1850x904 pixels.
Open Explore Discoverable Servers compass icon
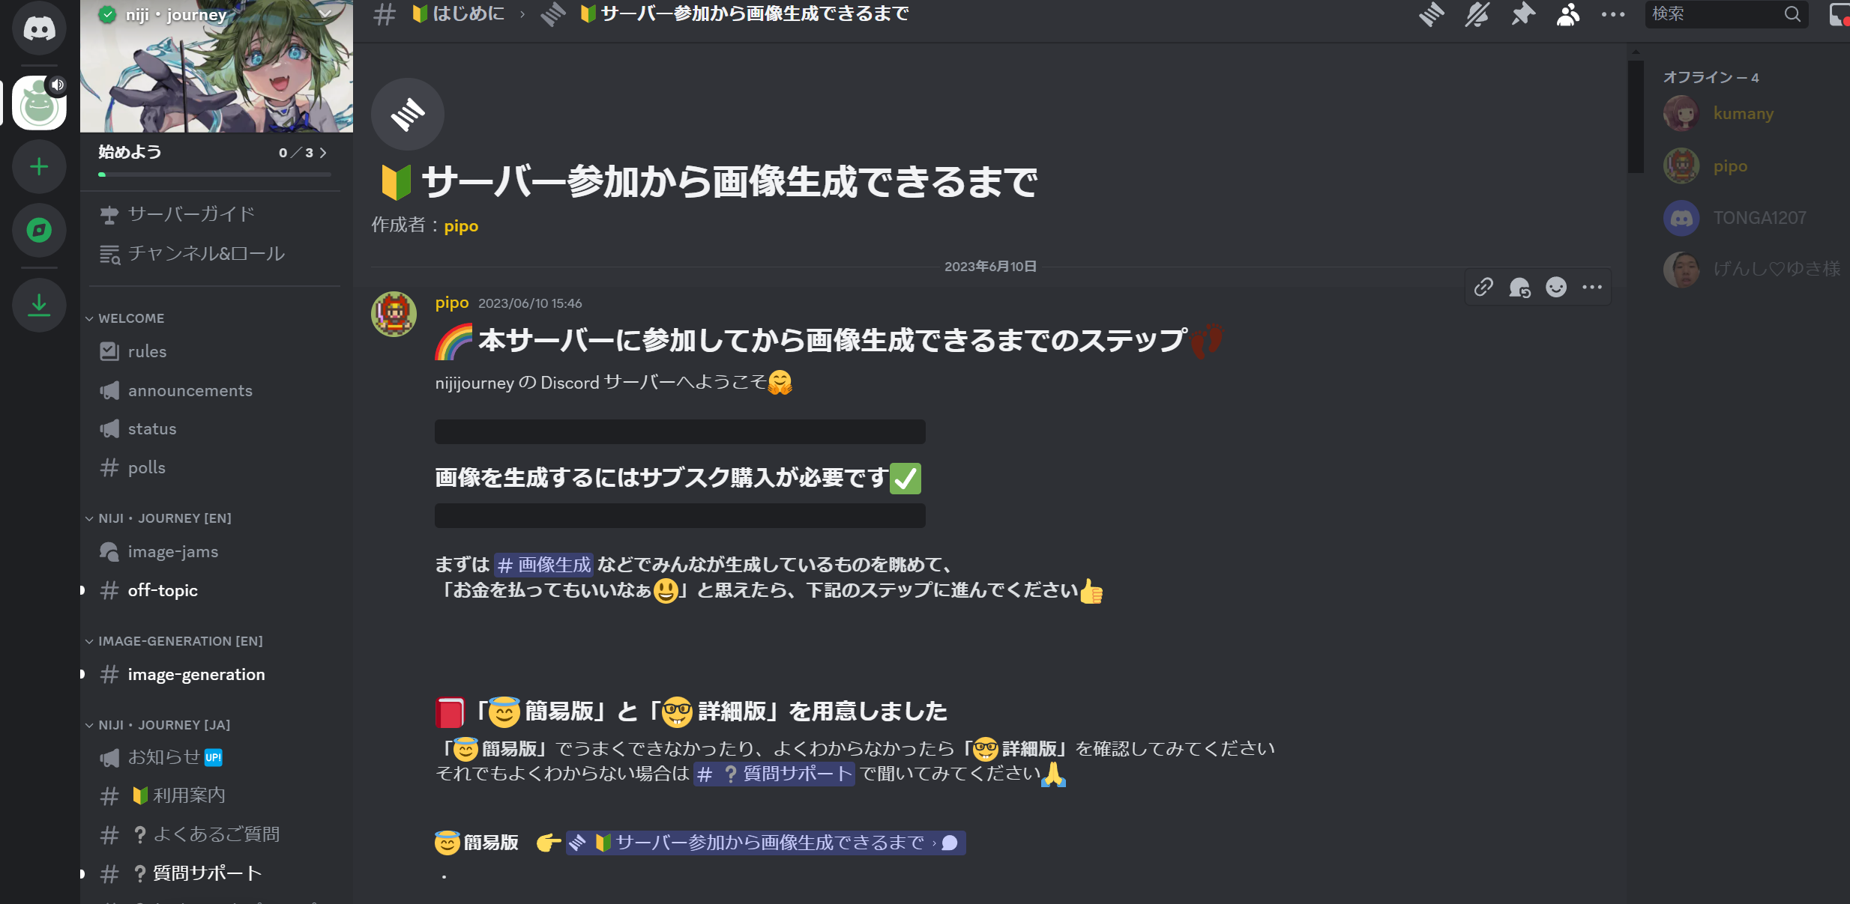point(39,230)
